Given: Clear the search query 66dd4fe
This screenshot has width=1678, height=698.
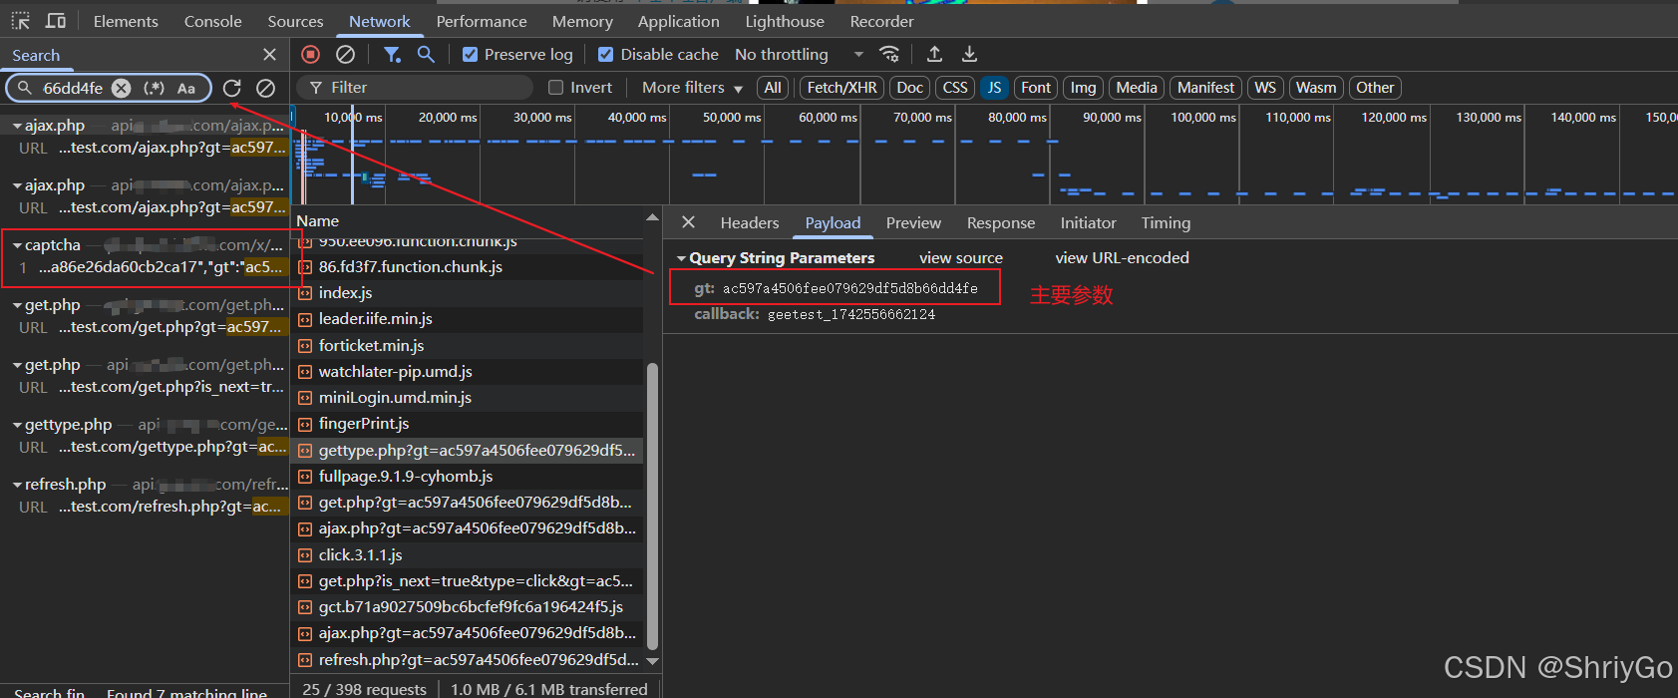Looking at the screenshot, I should pyautogui.click(x=121, y=88).
